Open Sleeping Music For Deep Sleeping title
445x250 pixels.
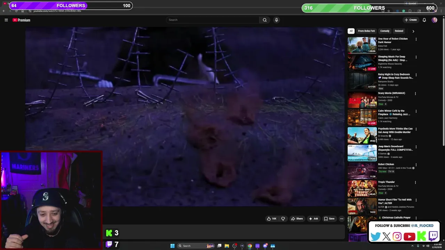(x=393, y=58)
